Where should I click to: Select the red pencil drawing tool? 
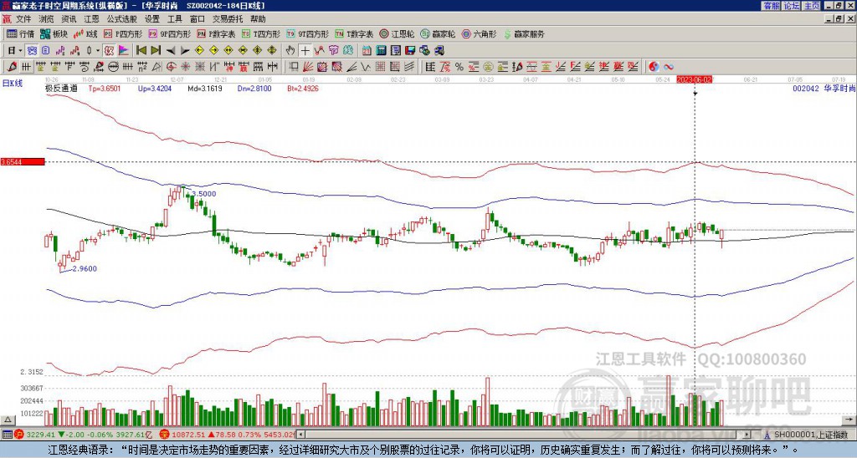[x=12, y=67]
